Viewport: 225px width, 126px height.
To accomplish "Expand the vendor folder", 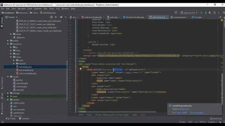I will click(x=8, y=100).
